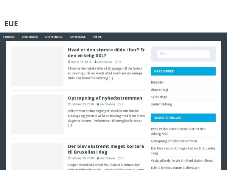Click the Seneste Indlæg widget heading

click(183, 118)
